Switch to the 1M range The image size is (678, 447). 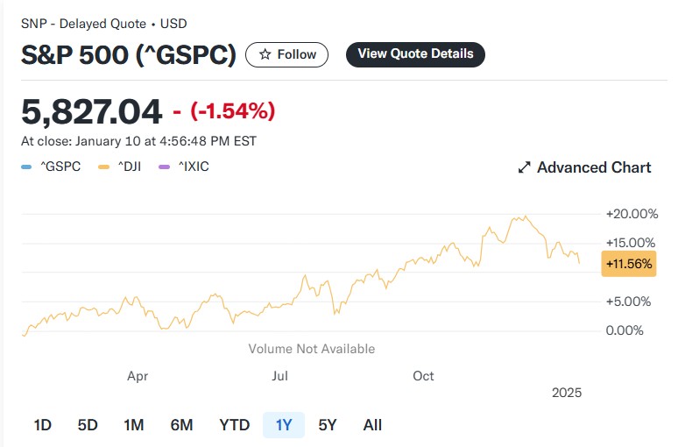pos(134,425)
